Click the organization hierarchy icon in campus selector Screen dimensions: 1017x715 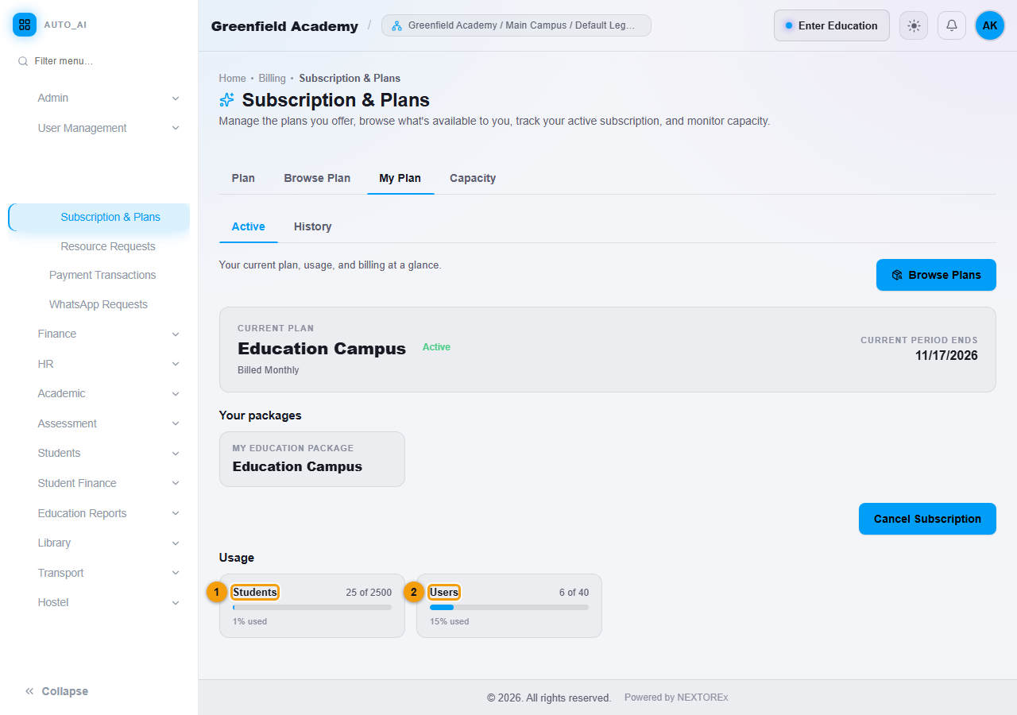point(396,25)
